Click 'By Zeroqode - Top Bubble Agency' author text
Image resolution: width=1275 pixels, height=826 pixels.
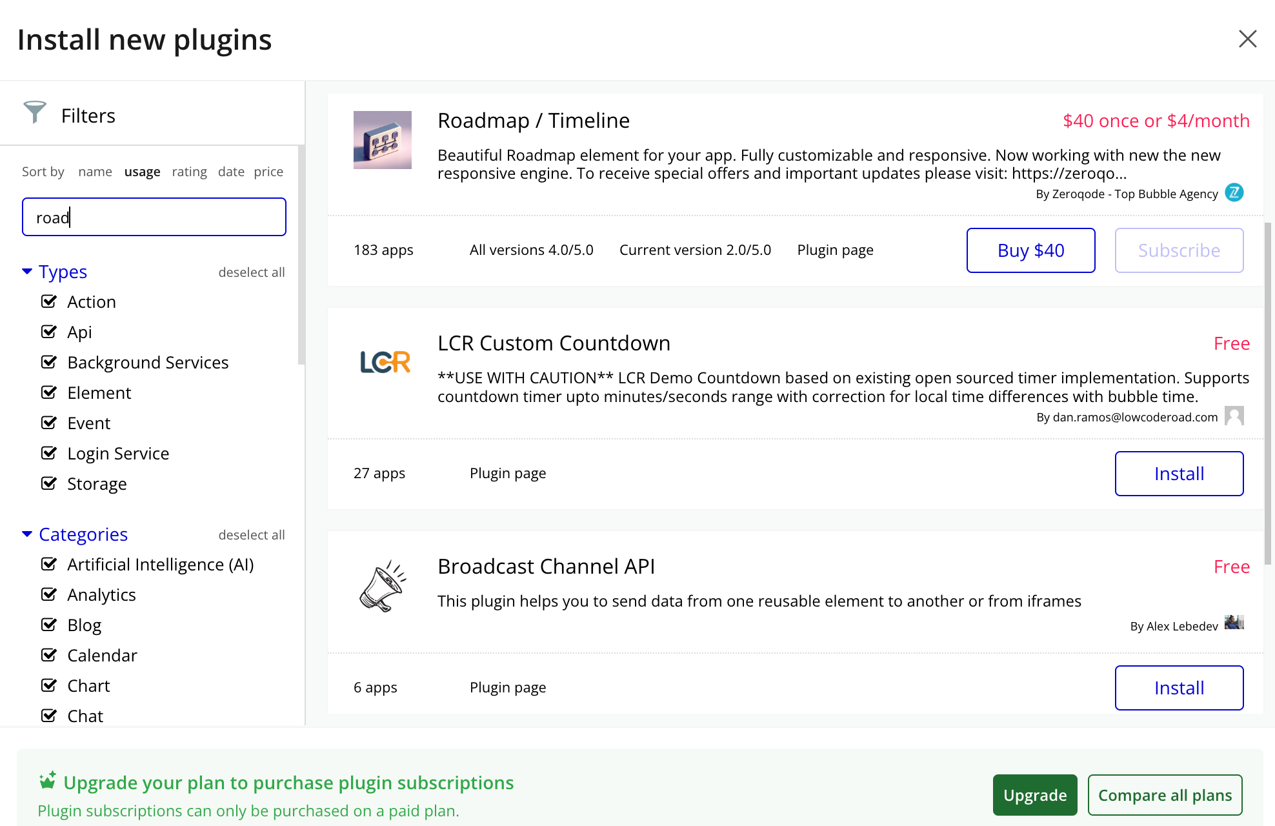(1127, 194)
